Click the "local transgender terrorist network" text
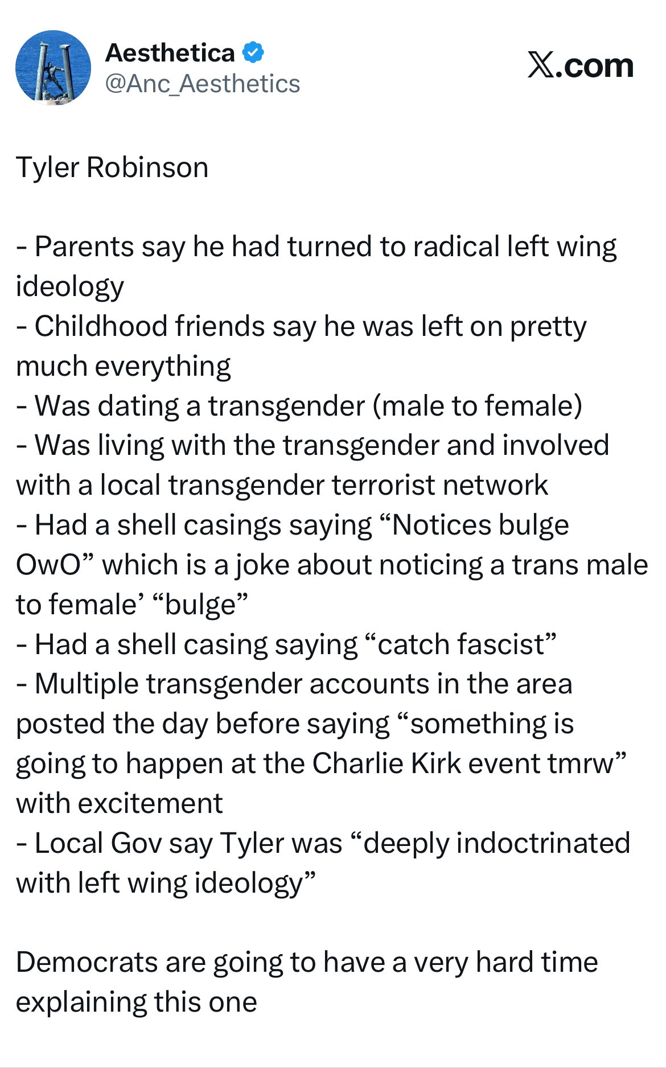The image size is (666, 1068). click(x=324, y=485)
